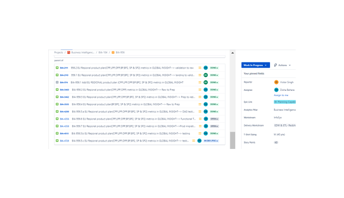Click the 'Victor Singh' reporter name
The width and height of the screenshot is (344, 198).
pyautogui.click(x=287, y=82)
